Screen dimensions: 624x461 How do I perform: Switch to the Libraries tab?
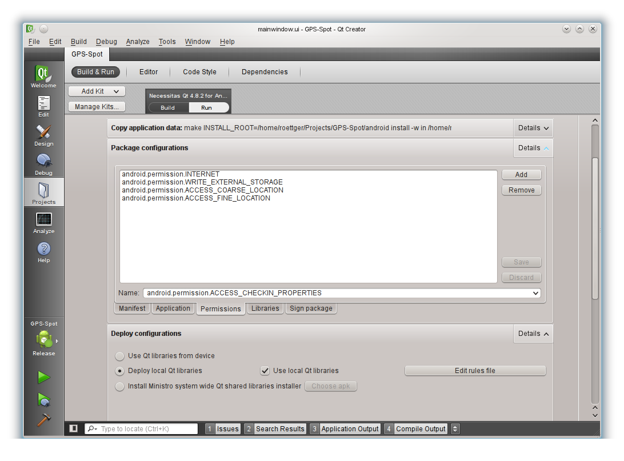[x=265, y=308]
